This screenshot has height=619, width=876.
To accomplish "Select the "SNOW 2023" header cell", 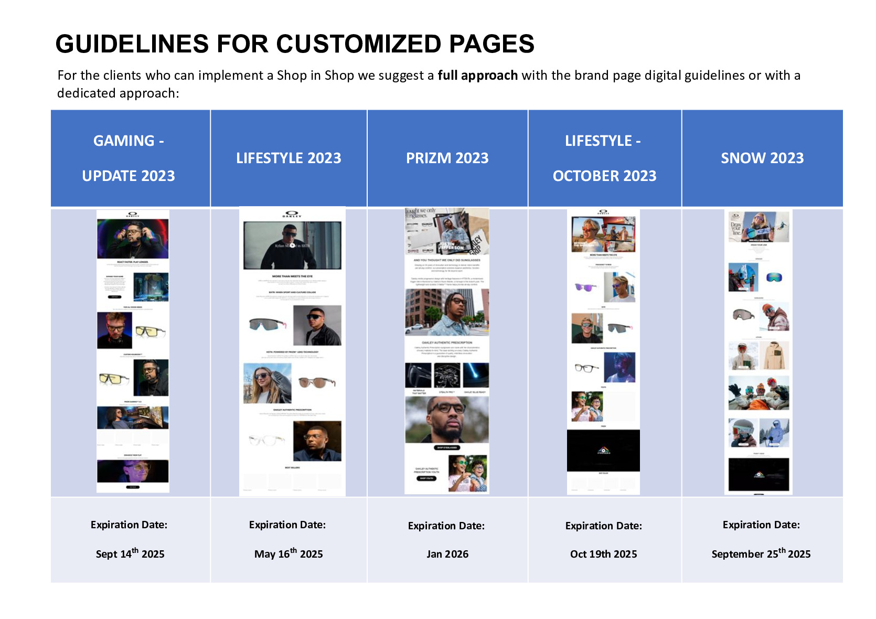I will pos(763,158).
